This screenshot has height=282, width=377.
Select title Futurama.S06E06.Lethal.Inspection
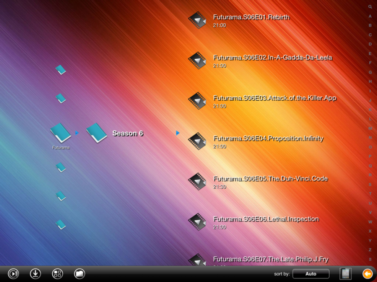click(x=266, y=219)
